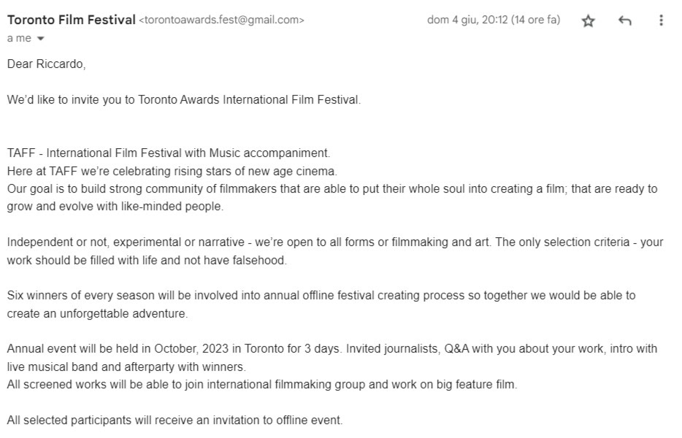This screenshot has width=682, height=438.
Task: Click the line starting "Six winners of every season"
Action: pos(321,296)
